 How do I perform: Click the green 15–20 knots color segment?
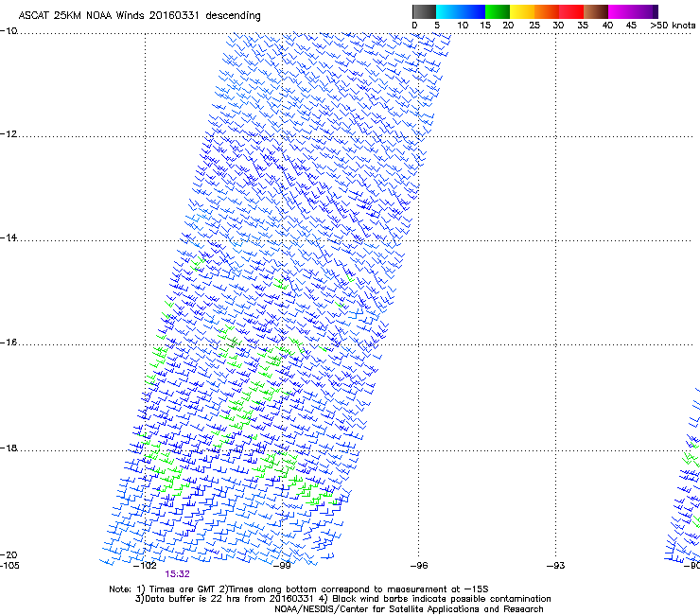point(498,11)
